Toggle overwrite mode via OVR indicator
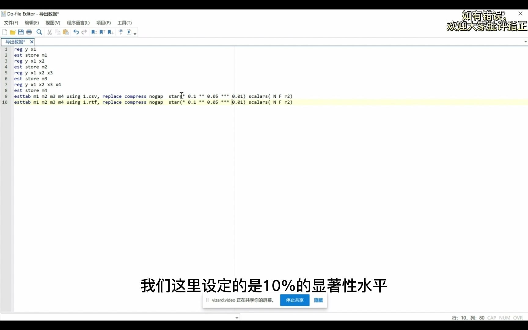Viewport: 528px width, 330px height. (x=518, y=317)
